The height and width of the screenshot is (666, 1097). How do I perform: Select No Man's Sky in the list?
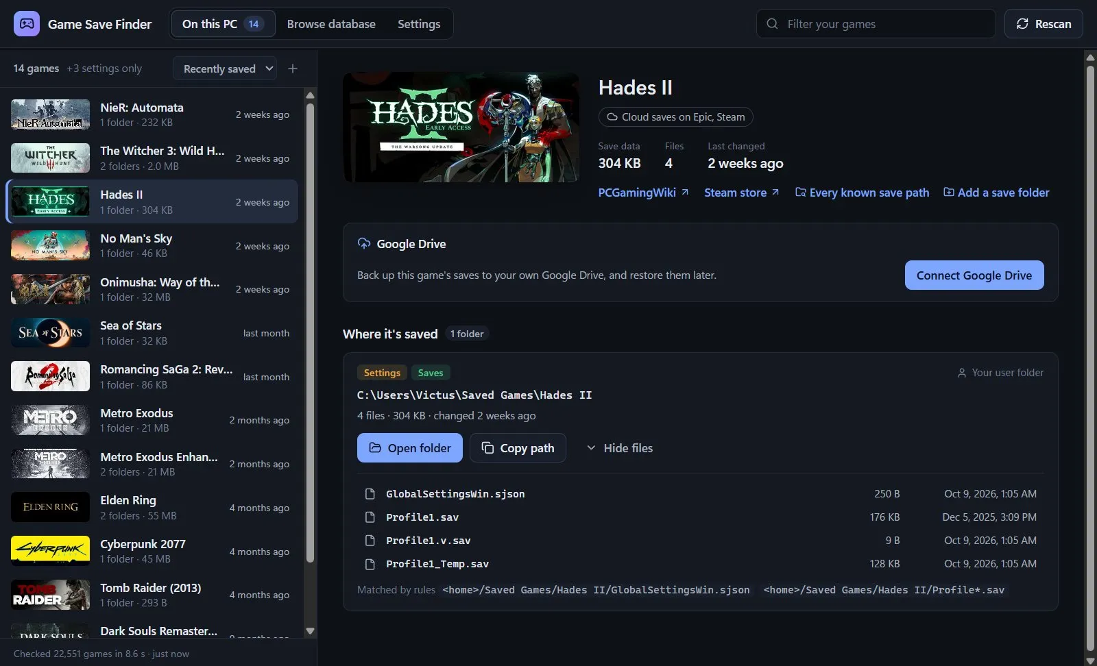pos(152,245)
